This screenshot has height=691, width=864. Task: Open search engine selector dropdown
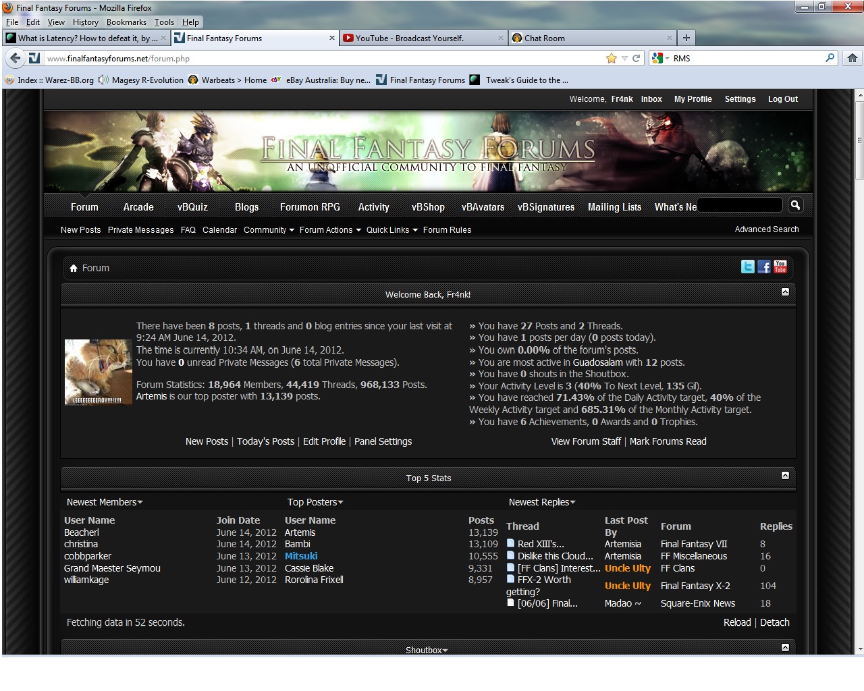pos(660,58)
